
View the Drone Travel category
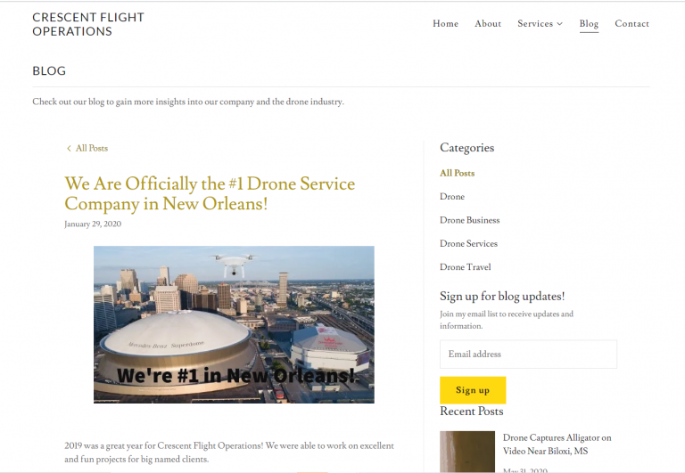point(466,267)
